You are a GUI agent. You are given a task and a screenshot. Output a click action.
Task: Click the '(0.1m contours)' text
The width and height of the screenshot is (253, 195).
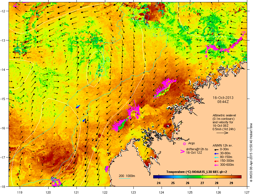coord(223,119)
